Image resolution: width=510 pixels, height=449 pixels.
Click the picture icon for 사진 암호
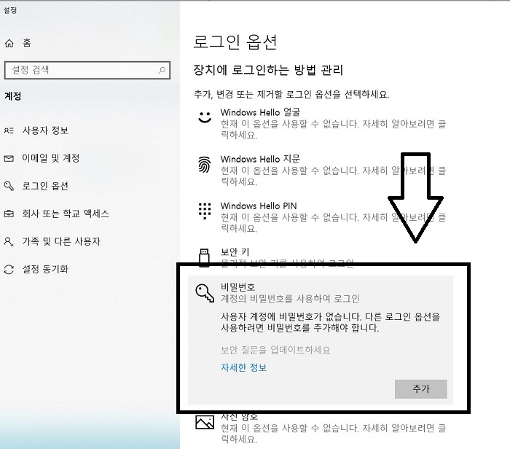(205, 422)
